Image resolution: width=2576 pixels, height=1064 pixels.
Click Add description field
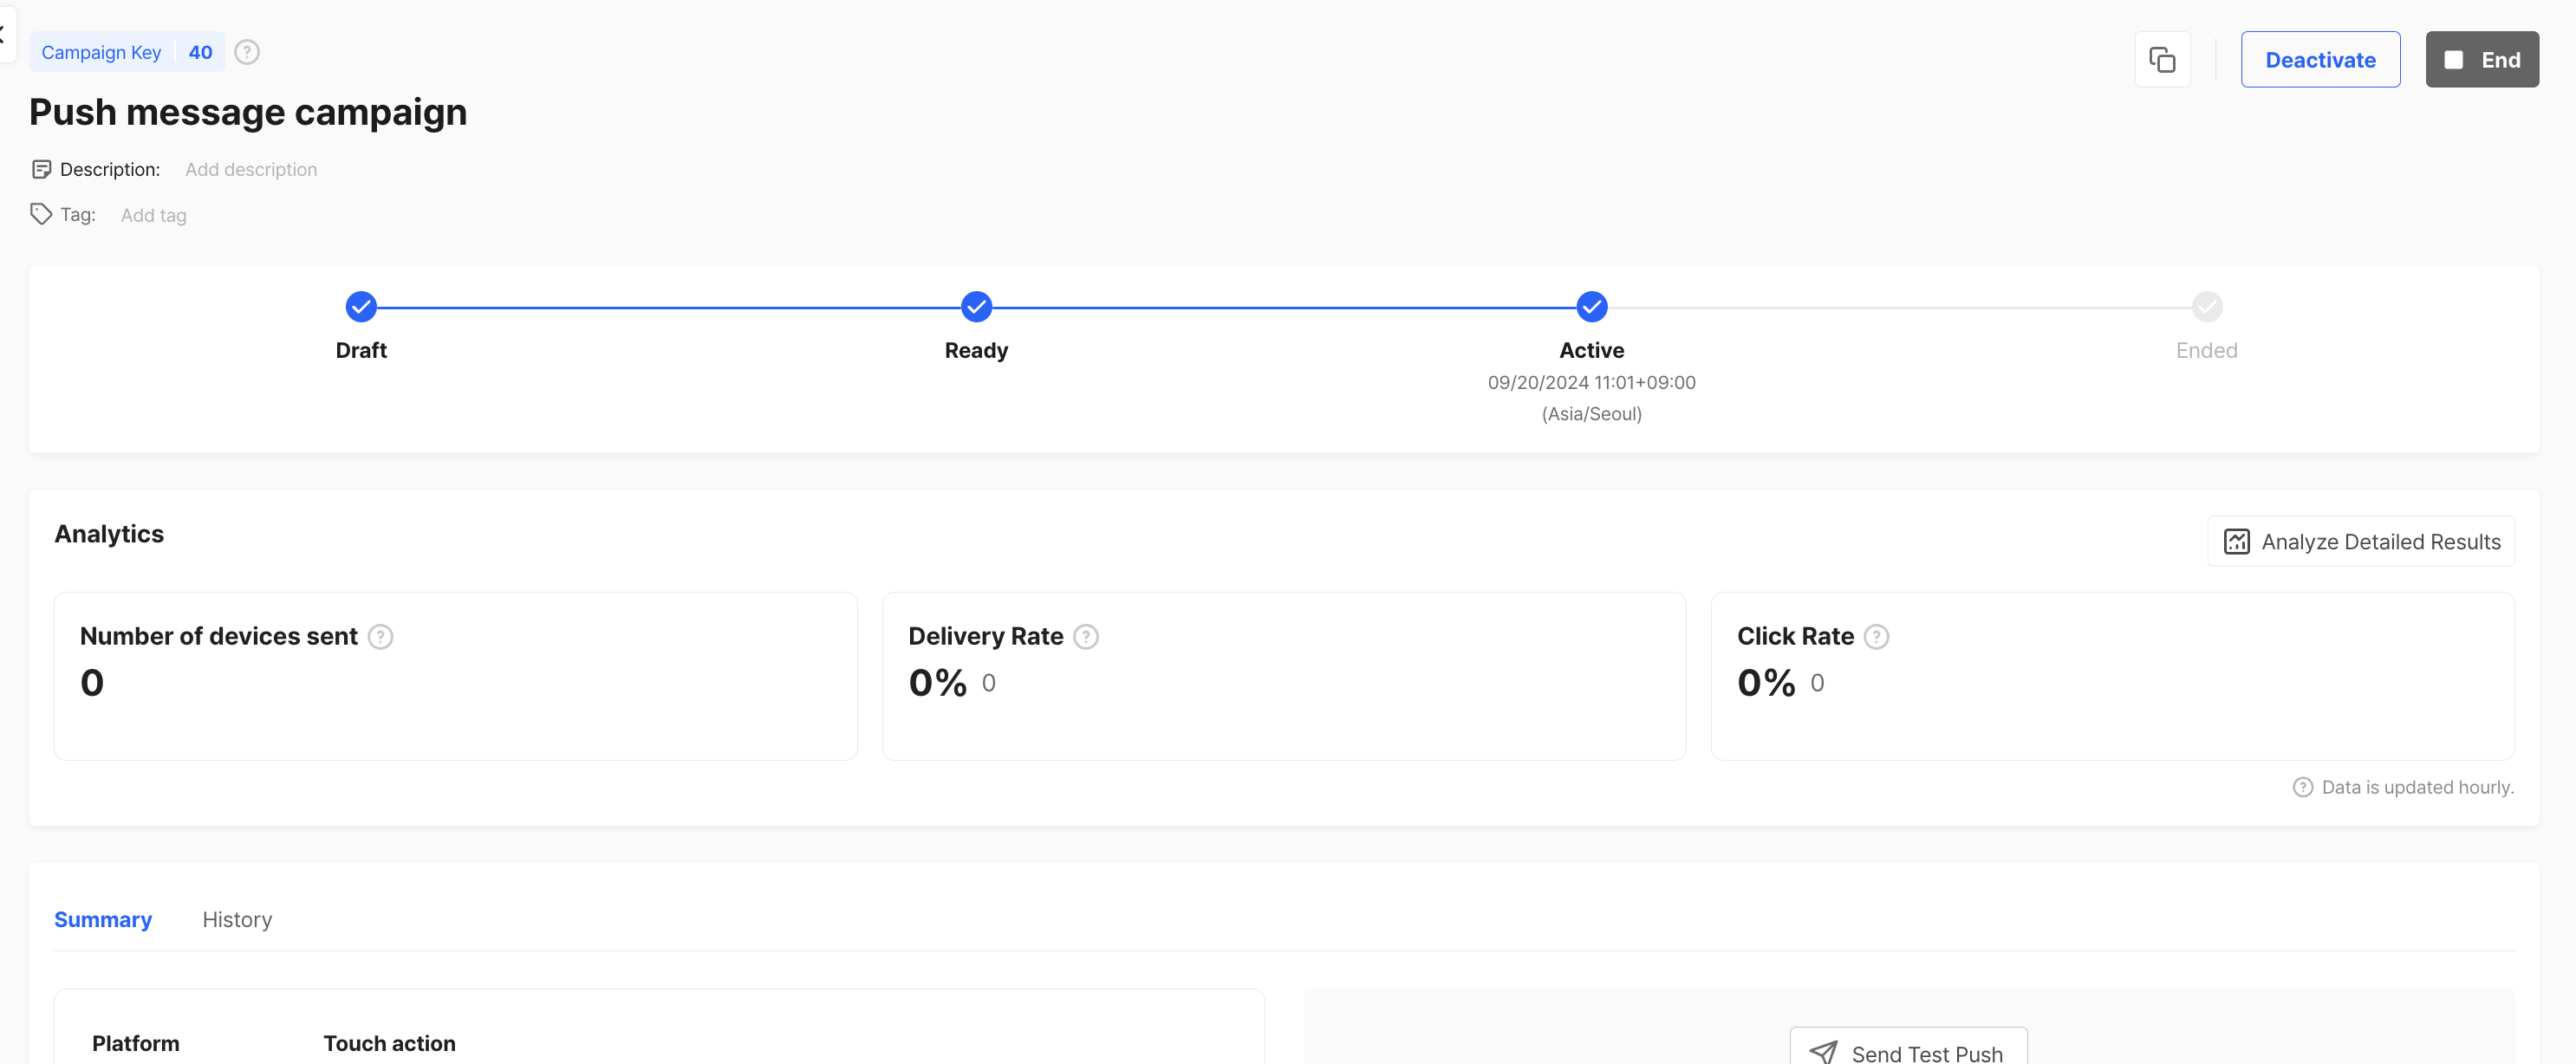pyautogui.click(x=251, y=169)
